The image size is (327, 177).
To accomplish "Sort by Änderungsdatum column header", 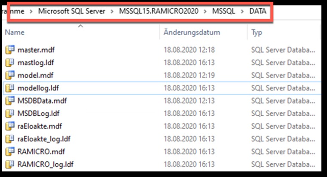I will 192,32.
